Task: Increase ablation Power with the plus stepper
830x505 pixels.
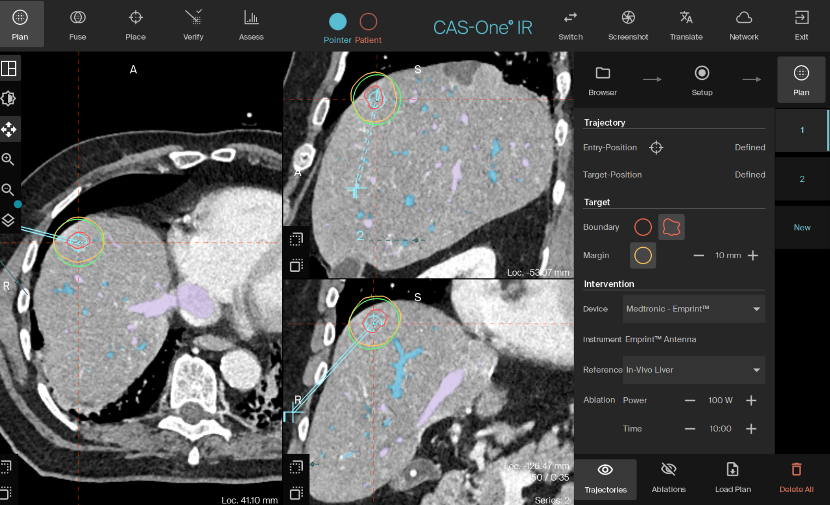Action: click(x=751, y=400)
